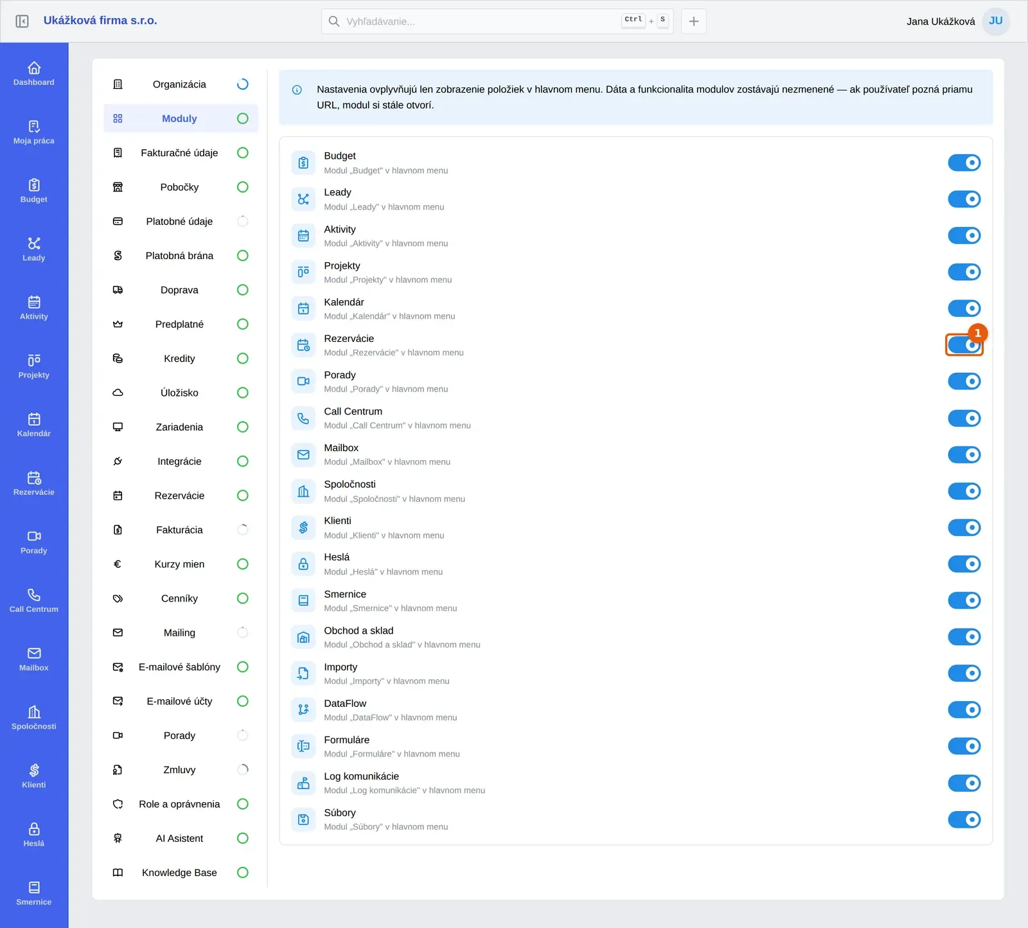This screenshot has width=1028, height=928.
Task: Disable the Budget module toggle
Action: coord(964,163)
